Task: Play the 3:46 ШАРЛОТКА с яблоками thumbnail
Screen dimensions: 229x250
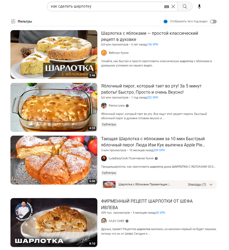Action: (x=54, y=55)
